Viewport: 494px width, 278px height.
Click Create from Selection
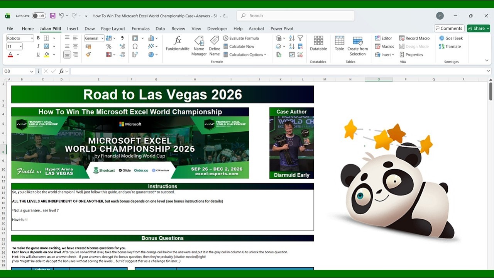(x=357, y=46)
